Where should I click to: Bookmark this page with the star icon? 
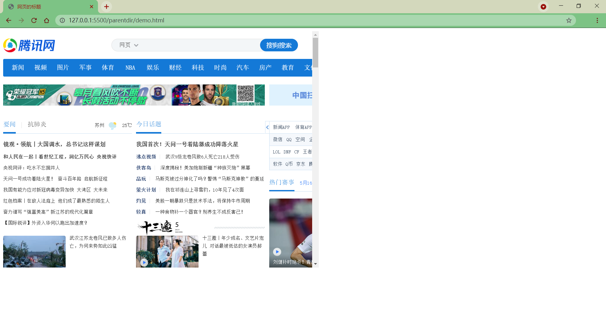click(x=569, y=20)
